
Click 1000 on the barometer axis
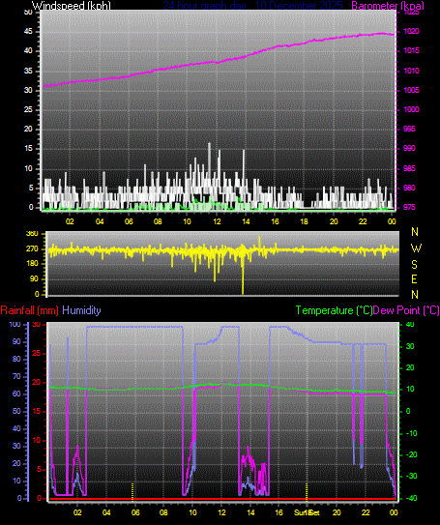(411, 110)
